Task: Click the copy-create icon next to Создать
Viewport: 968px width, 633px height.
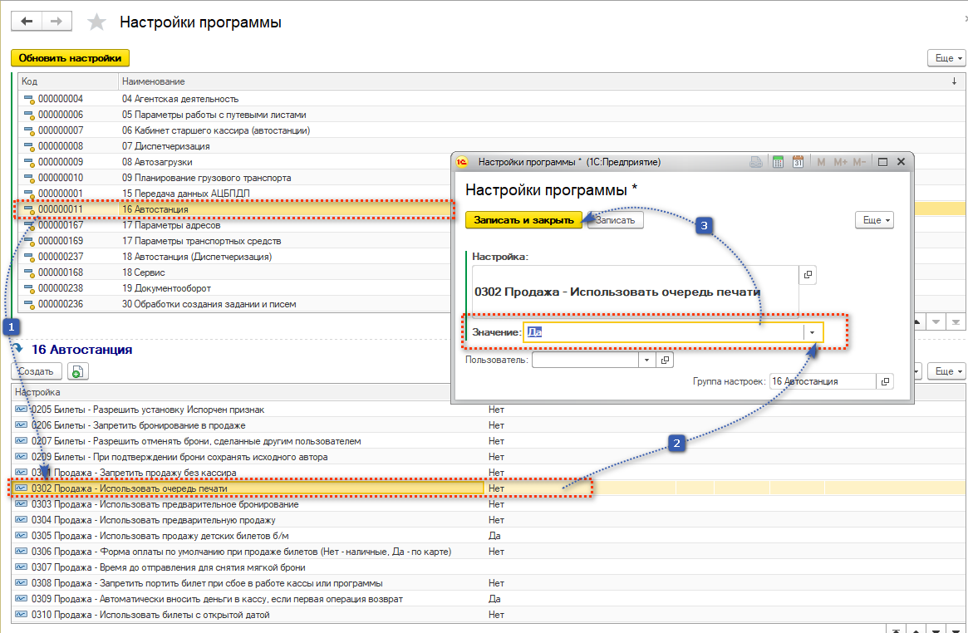Action: [x=77, y=371]
